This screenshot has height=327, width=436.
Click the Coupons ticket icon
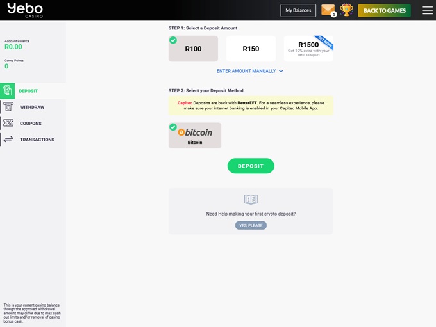click(x=8, y=123)
